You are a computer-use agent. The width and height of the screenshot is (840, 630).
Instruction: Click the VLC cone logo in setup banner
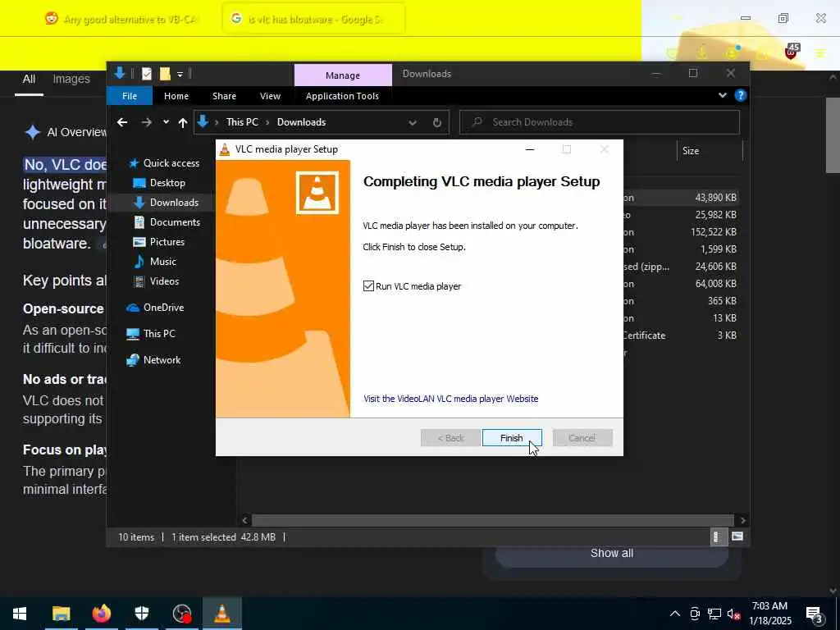tap(317, 192)
